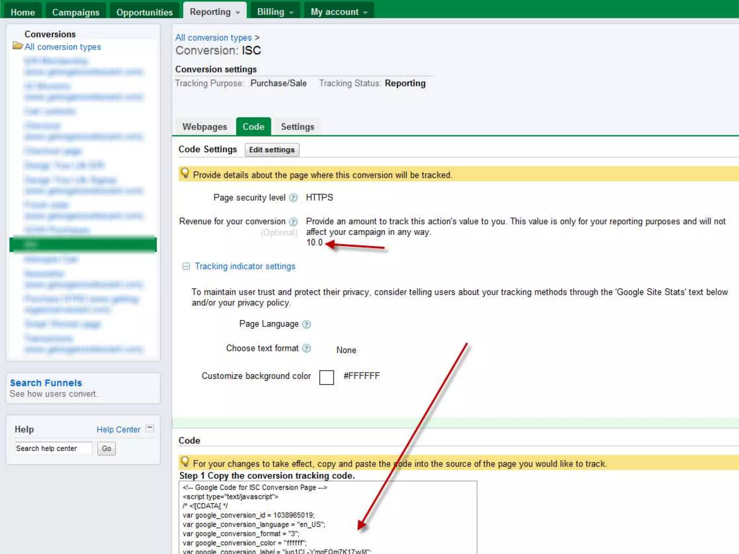Click the folder icon beside All conversion types
Viewport: 739px width, 554px height.
17,46
